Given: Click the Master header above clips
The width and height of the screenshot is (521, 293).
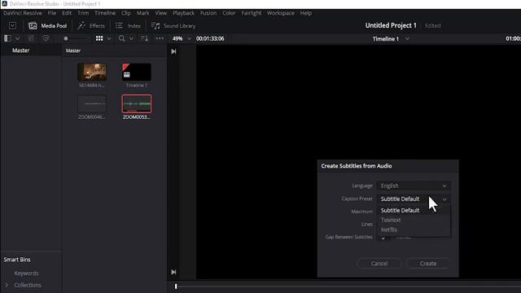Looking at the screenshot, I should pyautogui.click(x=73, y=50).
